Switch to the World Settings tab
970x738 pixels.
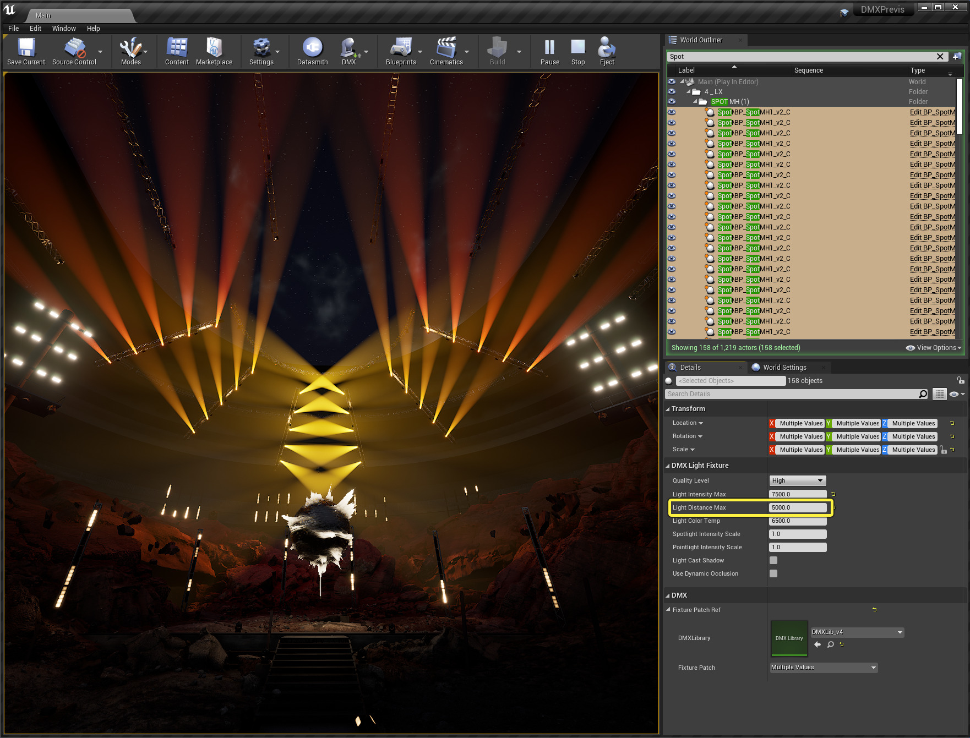784,368
